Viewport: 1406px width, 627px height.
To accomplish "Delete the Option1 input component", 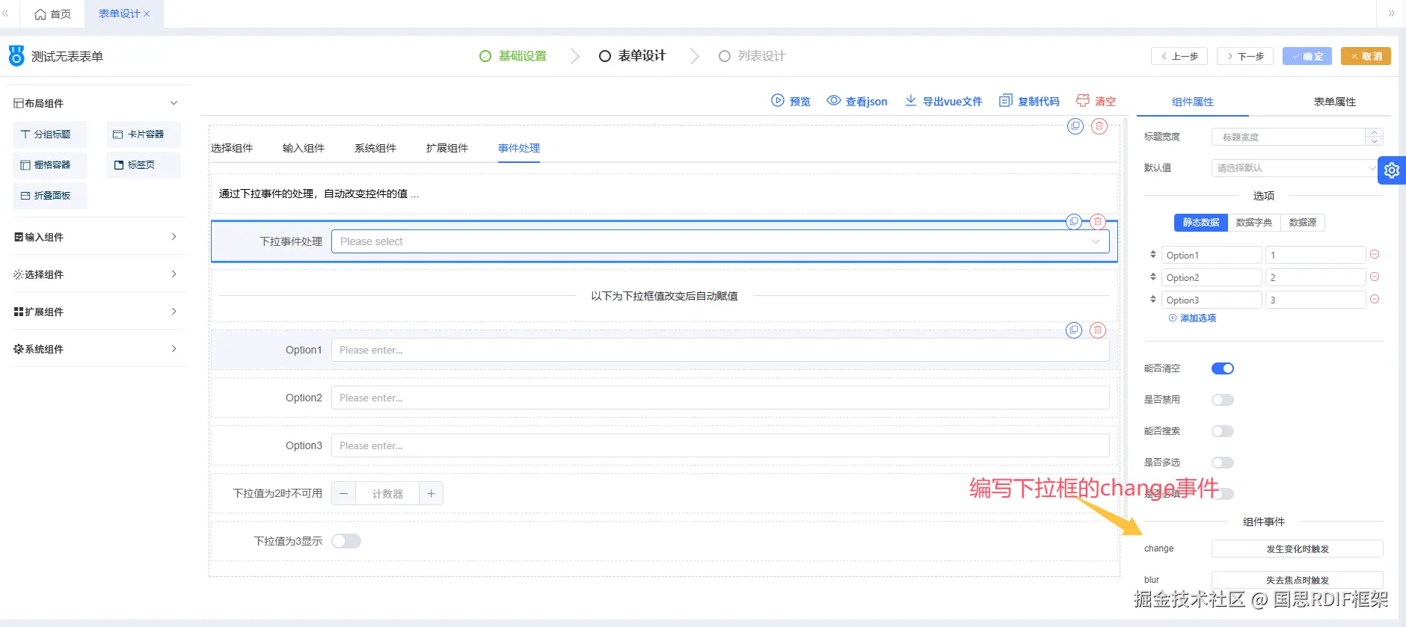I will click(1098, 330).
